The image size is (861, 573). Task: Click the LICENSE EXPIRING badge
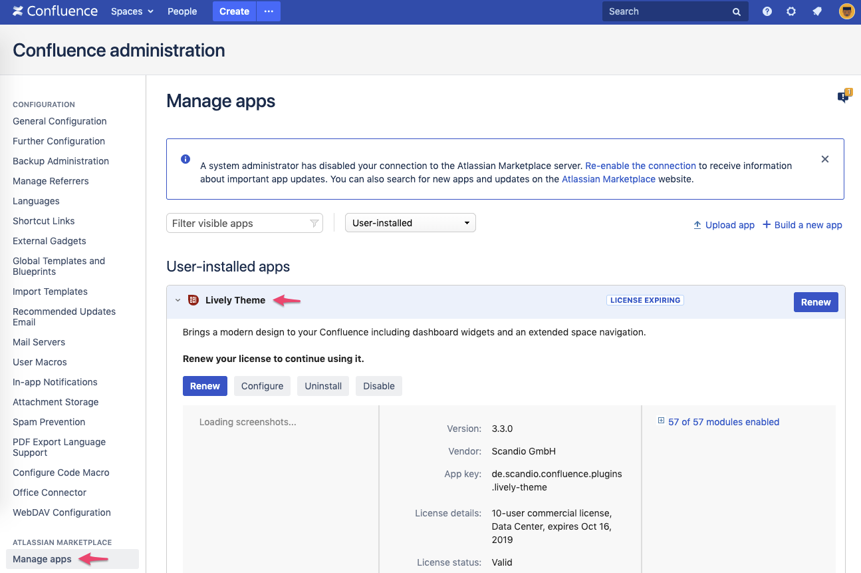click(645, 300)
